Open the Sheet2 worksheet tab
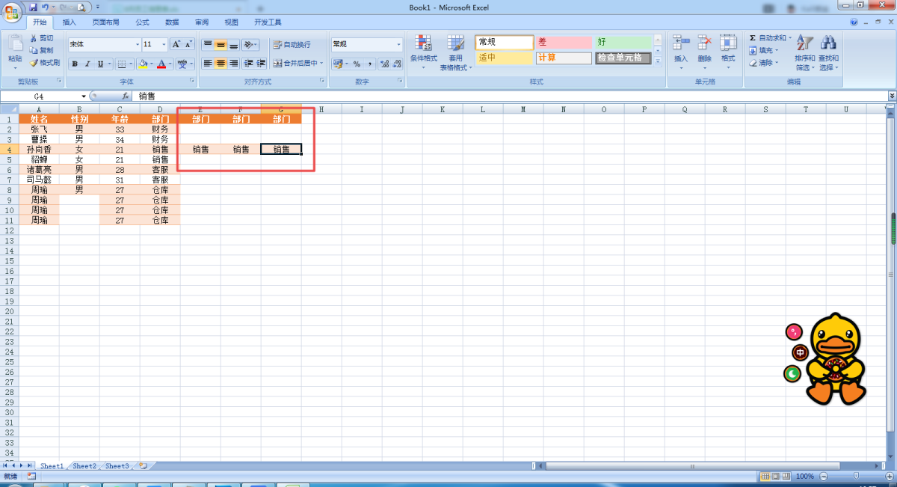 pos(84,466)
